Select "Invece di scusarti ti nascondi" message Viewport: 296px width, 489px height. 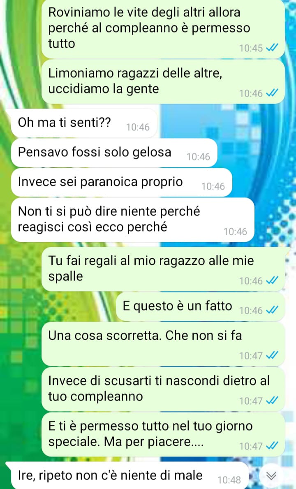coord(163,389)
